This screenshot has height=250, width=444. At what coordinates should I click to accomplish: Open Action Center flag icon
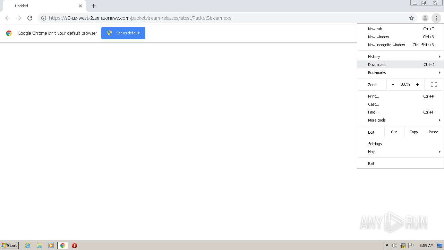tap(411, 245)
